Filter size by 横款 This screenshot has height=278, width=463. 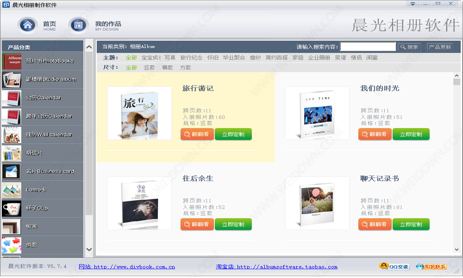[167, 68]
